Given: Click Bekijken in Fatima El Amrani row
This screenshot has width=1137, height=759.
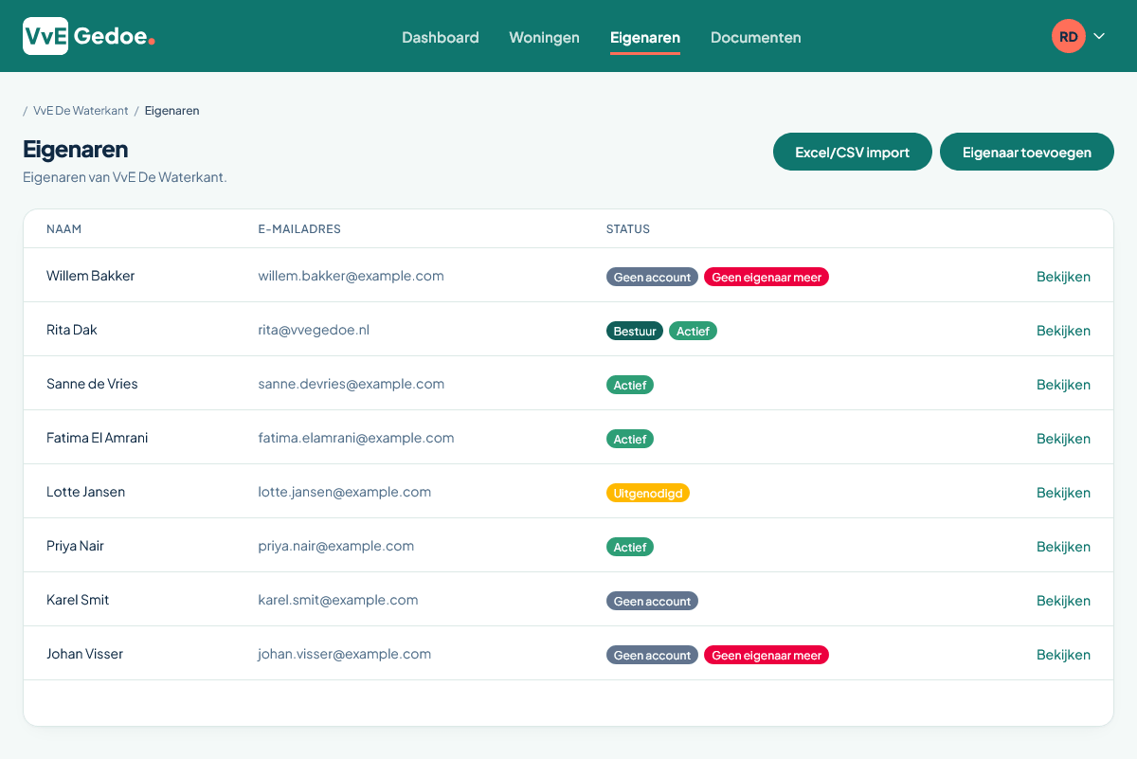Looking at the screenshot, I should pos(1063,439).
